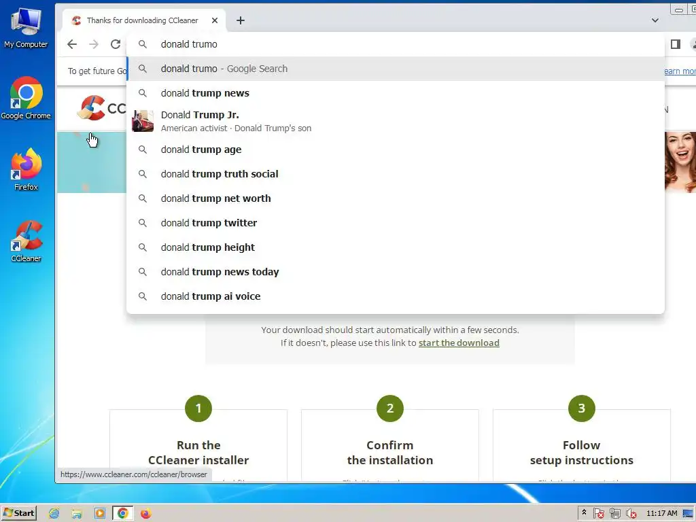Click the CCleaner logo on the page
Screen dimensions: 696x522
(101, 108)
